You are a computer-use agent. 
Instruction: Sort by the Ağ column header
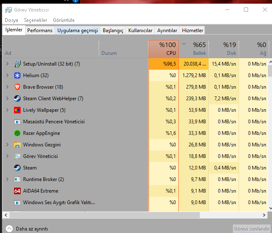pos(254,49)
